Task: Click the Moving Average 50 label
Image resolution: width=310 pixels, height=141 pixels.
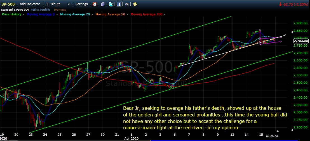Action: 110,14
